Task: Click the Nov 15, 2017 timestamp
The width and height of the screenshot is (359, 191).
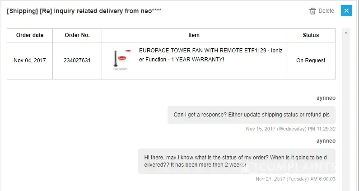Action: (x=291, y=129)
